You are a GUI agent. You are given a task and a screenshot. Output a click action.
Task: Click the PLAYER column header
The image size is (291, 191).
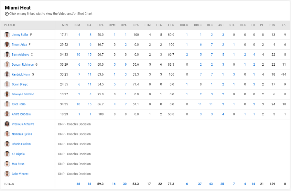click(x=9, y=25)
